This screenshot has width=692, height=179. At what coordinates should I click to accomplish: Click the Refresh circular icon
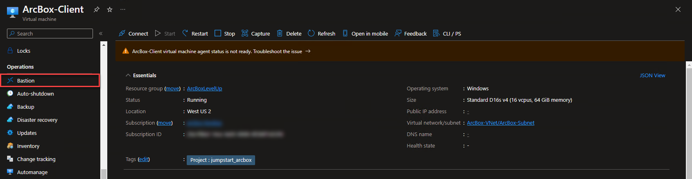pyautogui.click(x=311, y=33)
